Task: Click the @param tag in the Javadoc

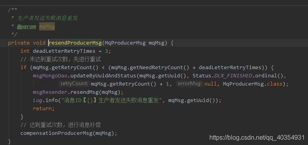Action: click(27, 27)
